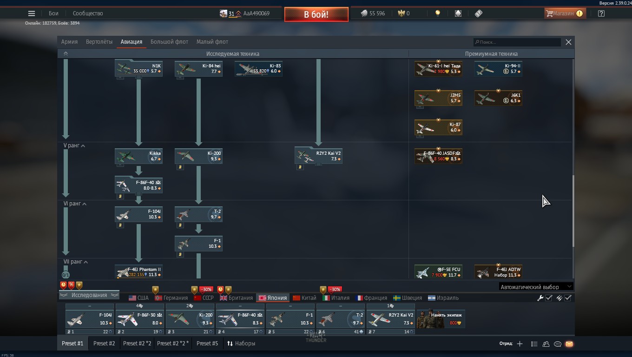
Task: Select the Британия nation tab
Action: click(x=236, y=298)
